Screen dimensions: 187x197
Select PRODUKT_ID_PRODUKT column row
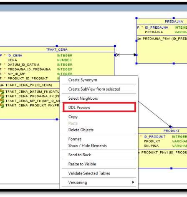pos(30,79)
